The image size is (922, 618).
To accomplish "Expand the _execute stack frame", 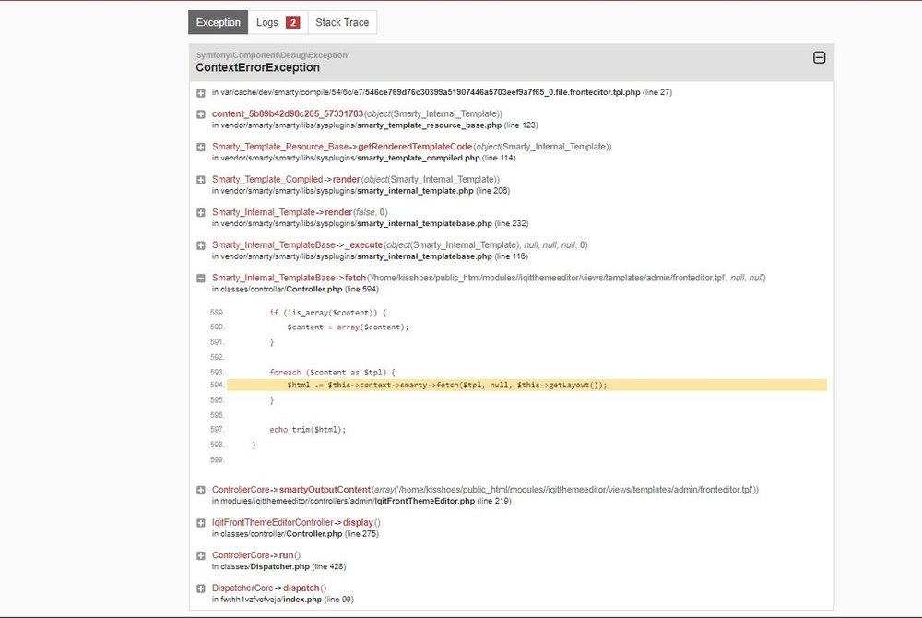I will 200,244.
